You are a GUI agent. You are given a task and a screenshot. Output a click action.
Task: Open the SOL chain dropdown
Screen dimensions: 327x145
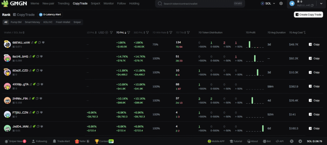coord(268,3)
